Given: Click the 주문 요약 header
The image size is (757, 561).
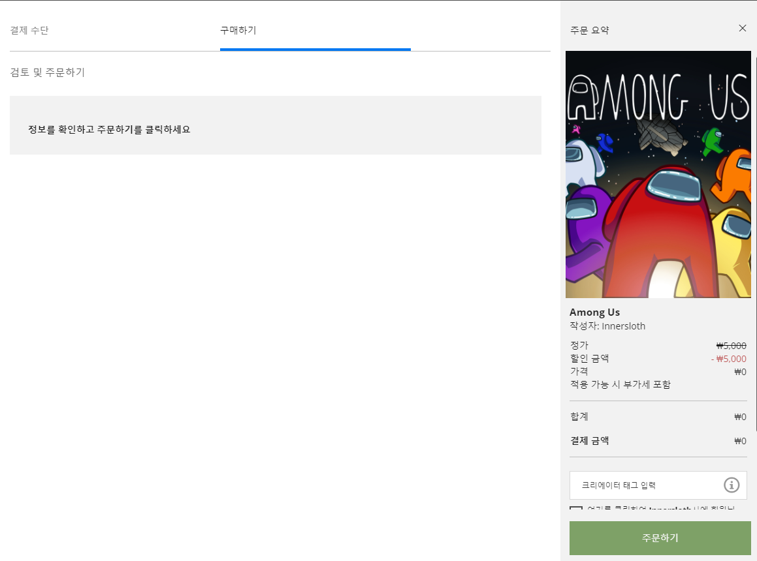Looking at the screenshot, I should coord(590,31).
